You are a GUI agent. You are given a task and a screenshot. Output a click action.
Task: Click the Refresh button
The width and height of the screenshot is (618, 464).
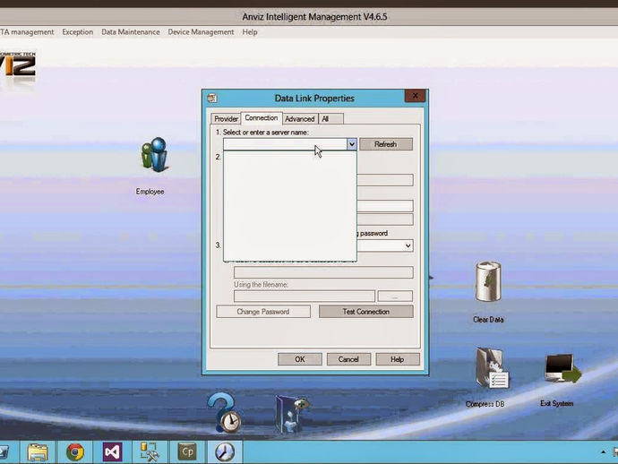[x=386, y=144]
